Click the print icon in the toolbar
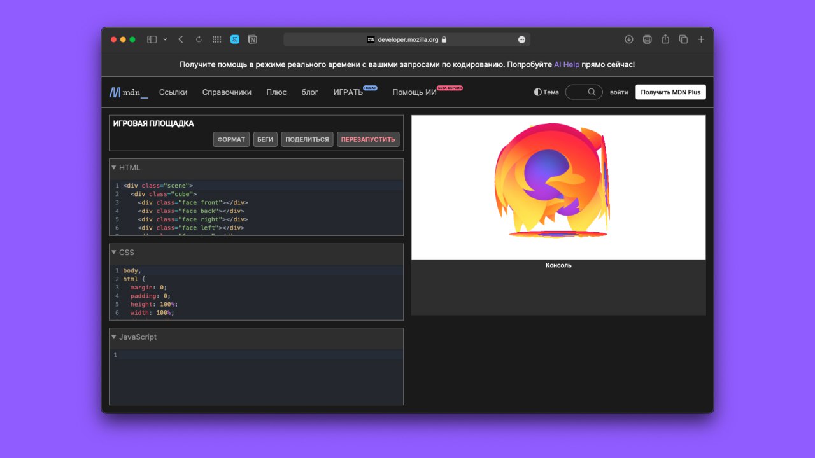The image size is (815, 458). coord(647,39)
